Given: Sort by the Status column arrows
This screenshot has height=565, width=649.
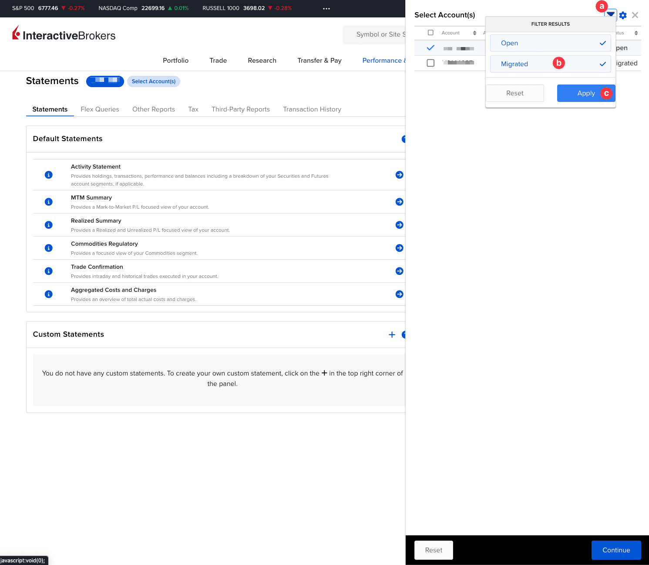Looking at the screenshot, I should tap(635, 33).
